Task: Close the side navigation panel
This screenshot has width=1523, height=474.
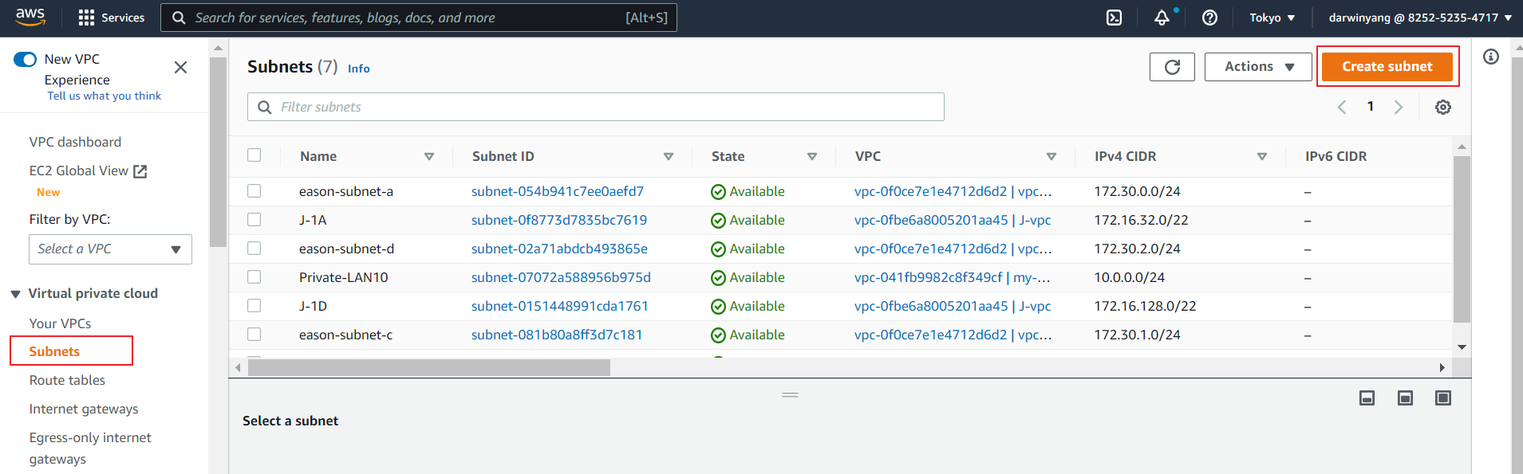Action: click(181, 68)
